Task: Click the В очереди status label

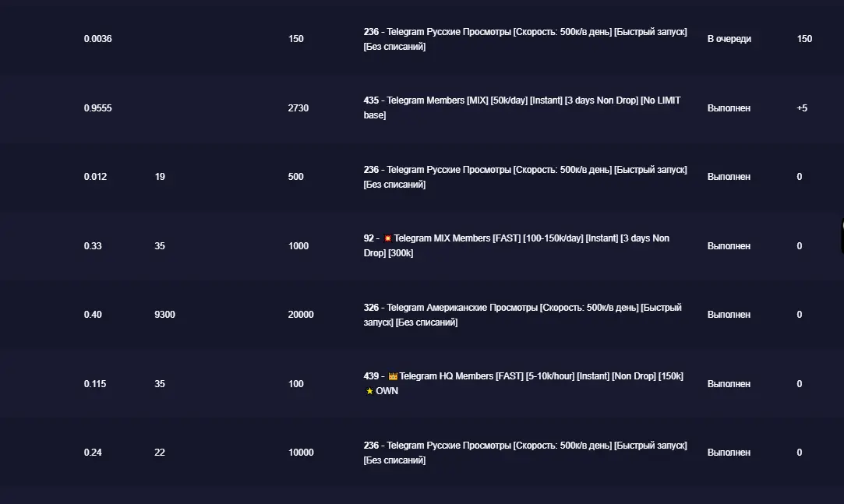Action: (729, 39)
